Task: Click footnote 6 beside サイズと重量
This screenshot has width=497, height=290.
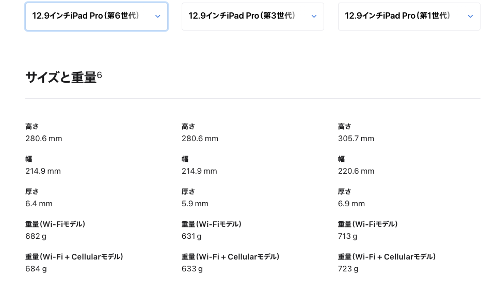Action: point(100,75)
